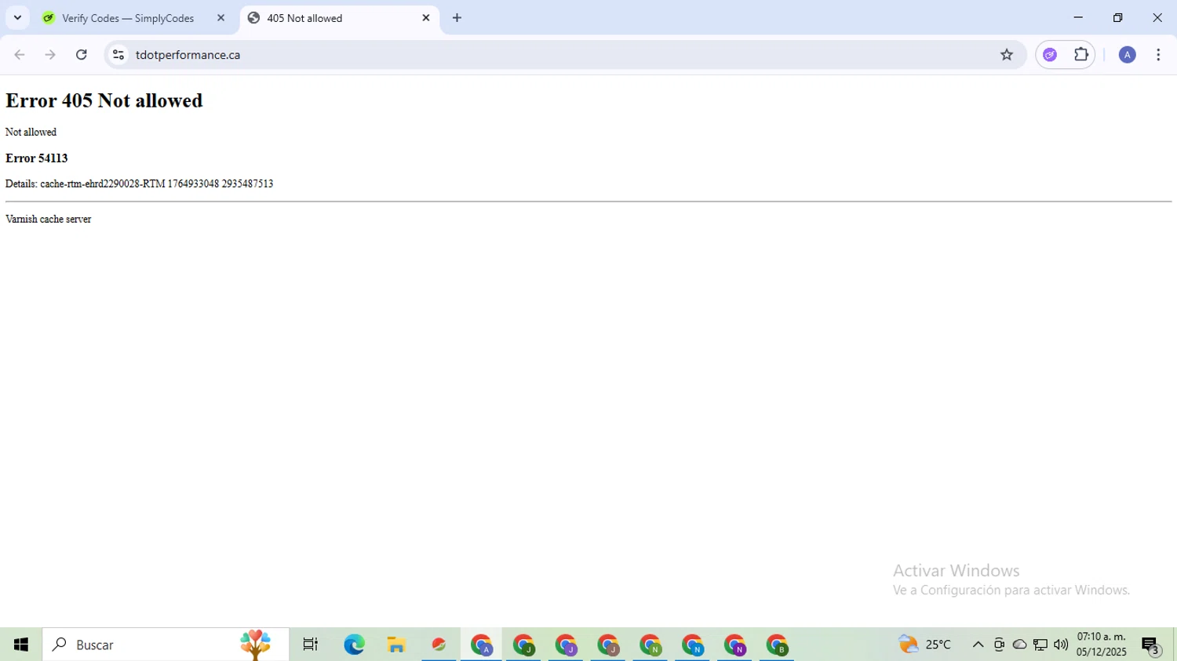This screenshot has width=1177, height=661.
Task: Select the 405 Not allowed tab
Action: pos(339,18)
